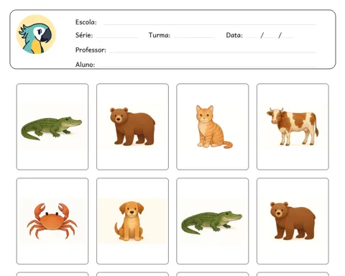
Task: Pick the orange tabby cat picture
Action: pos(213,126)
